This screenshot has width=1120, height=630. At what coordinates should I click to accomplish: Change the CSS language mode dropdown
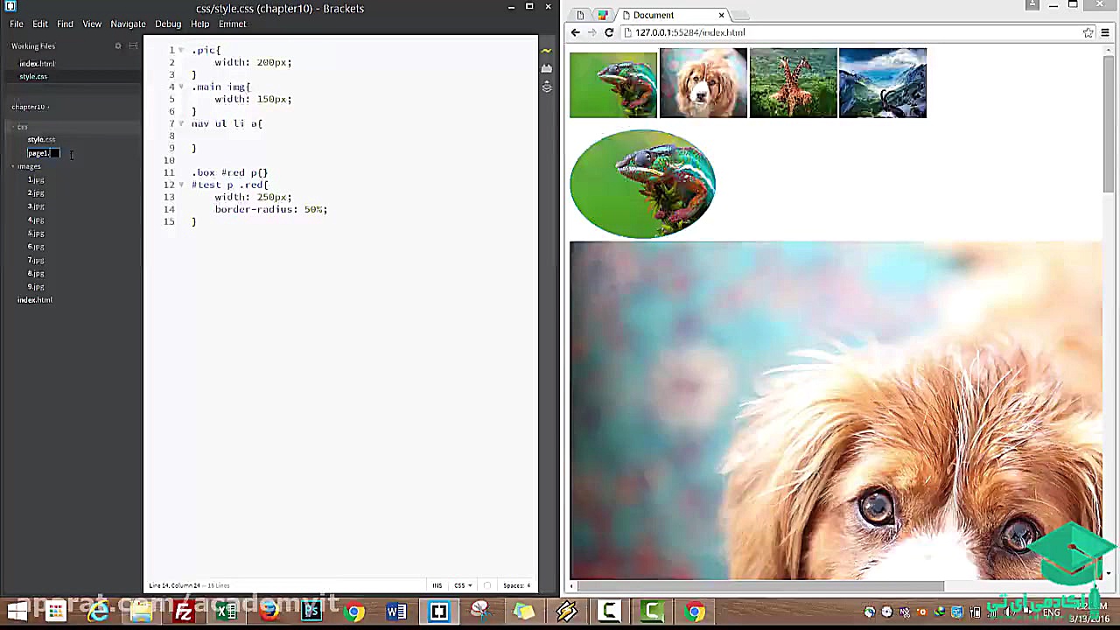(x=463, y=585)
